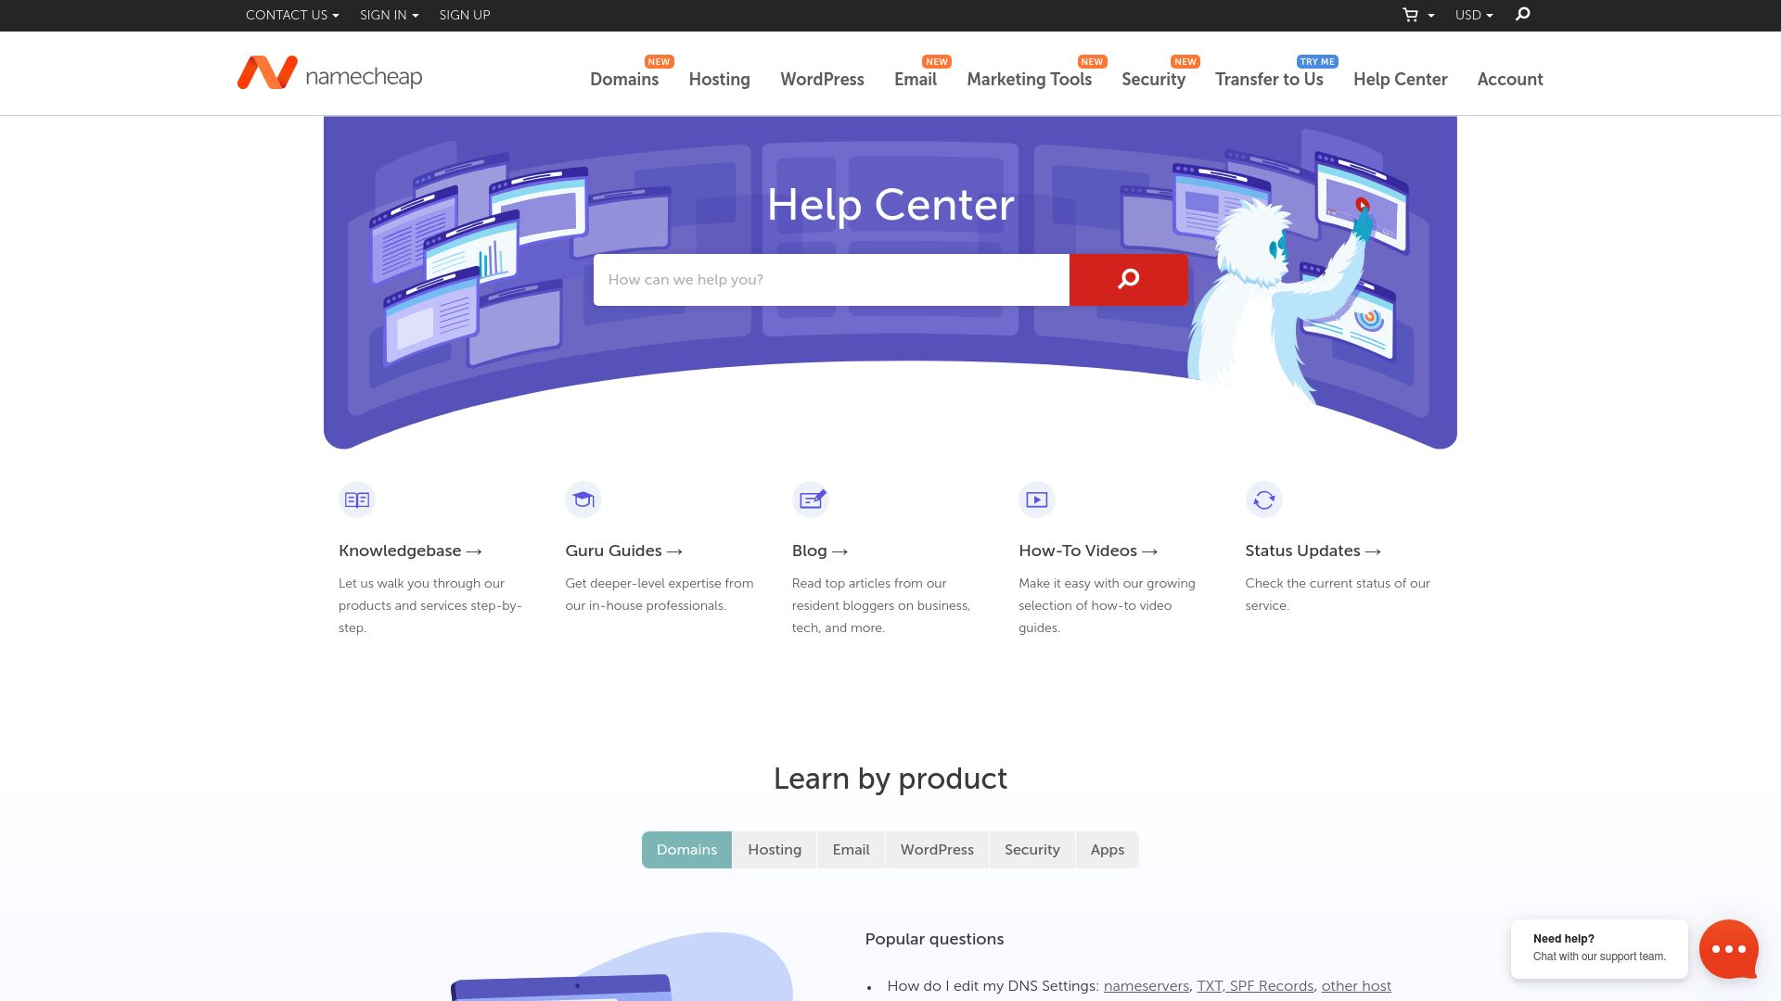The height and width of the screenshot is (1001, 1781).
Task: Click the nameservers help article link
Action: tap(1147, 986)
